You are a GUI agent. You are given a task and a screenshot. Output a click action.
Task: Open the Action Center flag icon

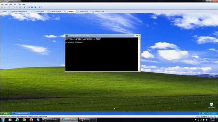(x=196, y=120)
